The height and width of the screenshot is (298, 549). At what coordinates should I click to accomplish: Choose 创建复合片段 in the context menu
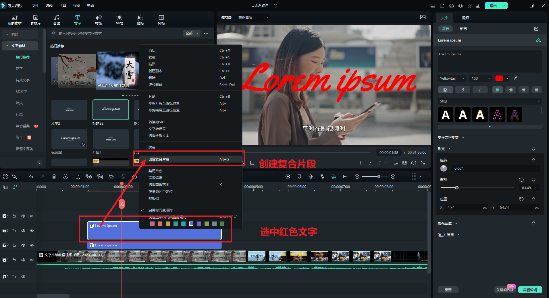tap(190, 159)
